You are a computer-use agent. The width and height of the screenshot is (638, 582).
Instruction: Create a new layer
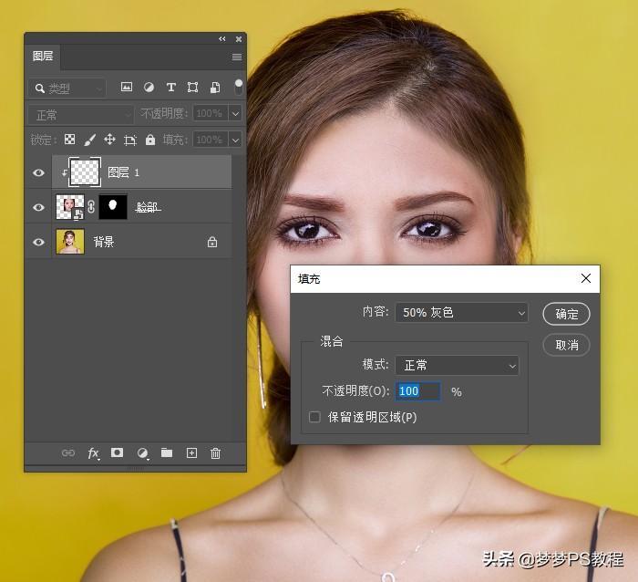[x=191, y=452]
